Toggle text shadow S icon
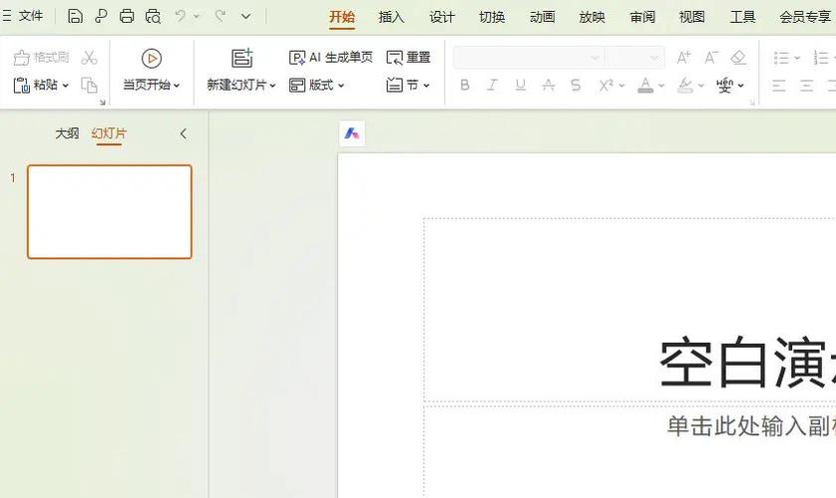The height and width of the screenshot is (498, 836). pyautogui.click(x=576, y=85)
